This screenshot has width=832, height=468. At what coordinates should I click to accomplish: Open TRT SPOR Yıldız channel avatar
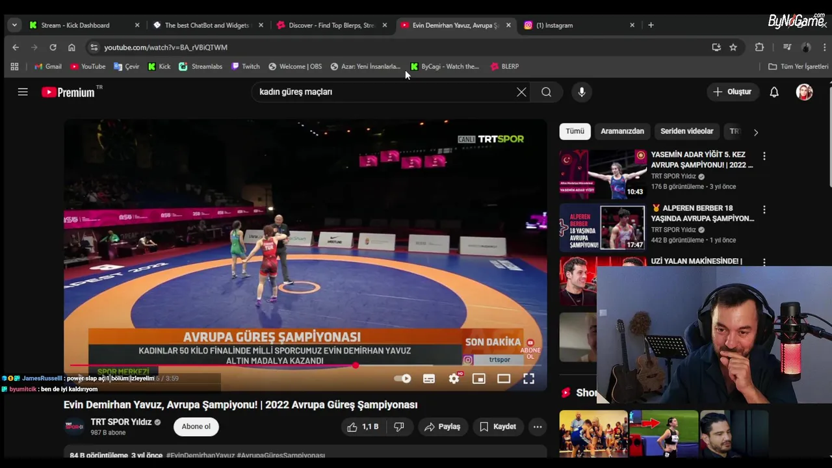[x=74, y=426]
